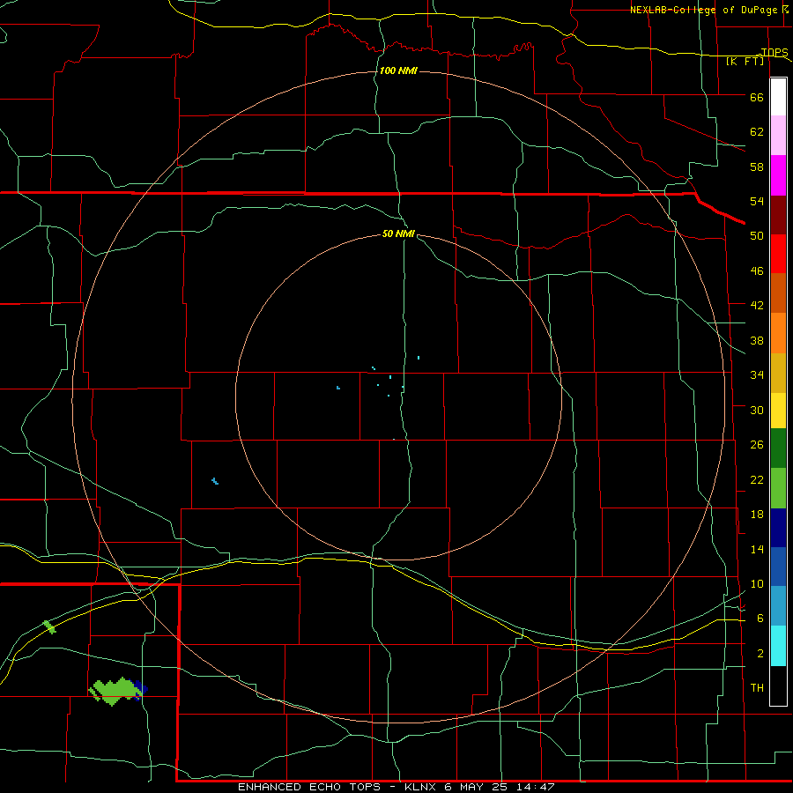Click the '100 NMI' range ring label
The width and height of the screenshot is (793, 793).
point(398,70)
